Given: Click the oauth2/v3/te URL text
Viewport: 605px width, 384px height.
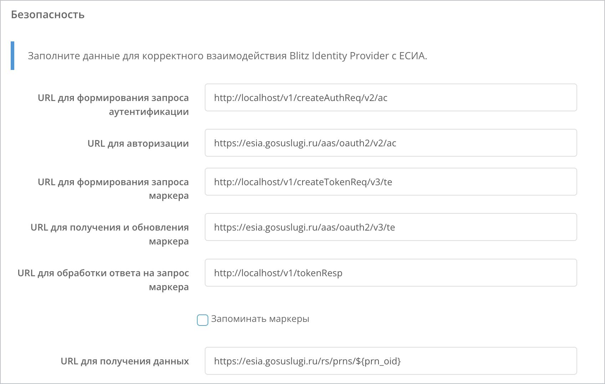Looking at the screenshot, I should [x=304, y=227].
